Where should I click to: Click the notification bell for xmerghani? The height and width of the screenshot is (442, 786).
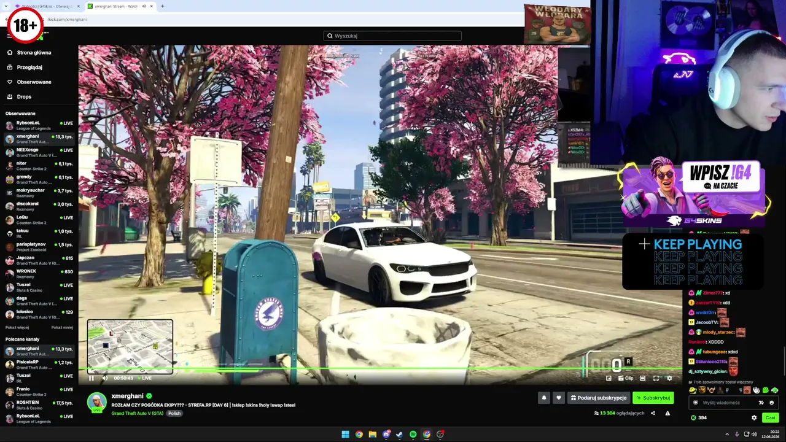[543, 398]
